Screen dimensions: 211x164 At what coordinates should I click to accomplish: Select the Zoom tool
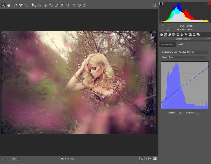click(x=3, y=5)
